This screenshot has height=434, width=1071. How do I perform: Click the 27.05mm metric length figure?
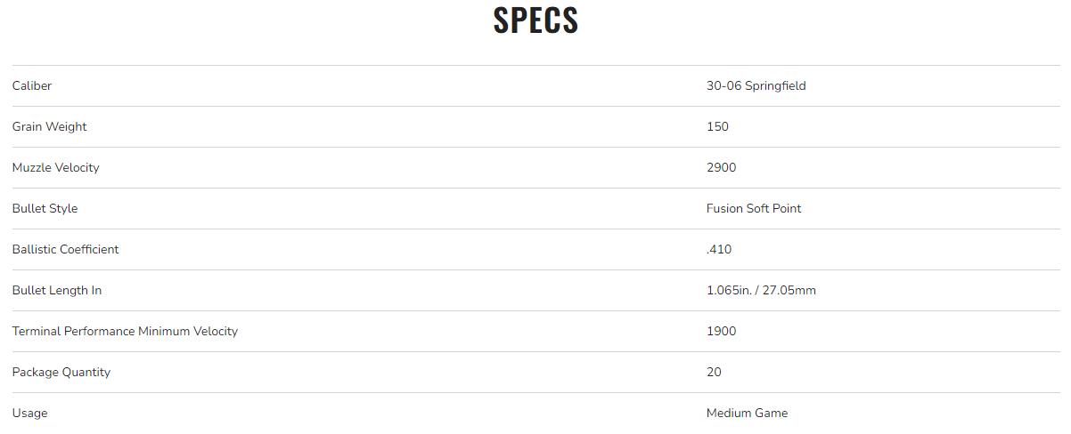[790, 291]
